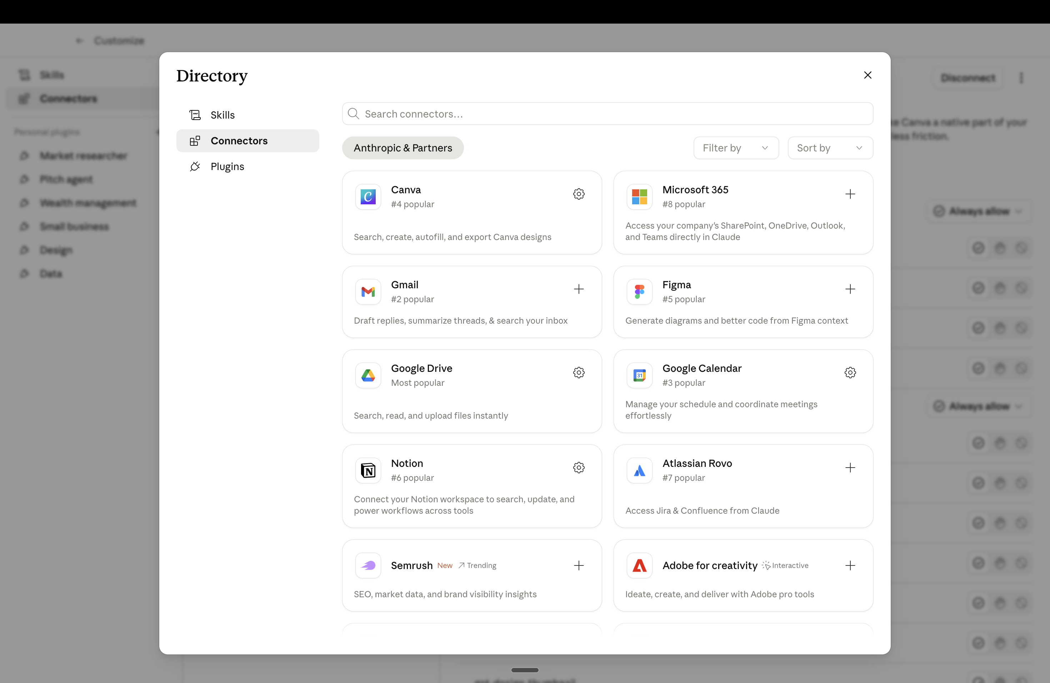Add the Atlassian Rovo connector
The image size is (1050, 683).
click(850, 468)
